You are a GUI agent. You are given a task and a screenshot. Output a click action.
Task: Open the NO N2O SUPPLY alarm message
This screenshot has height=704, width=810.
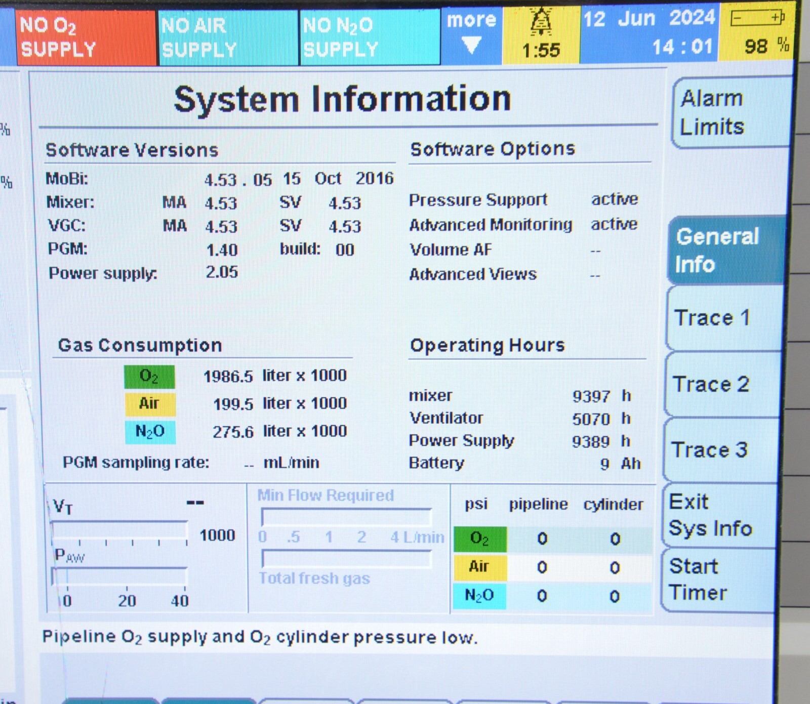(x=370, y=37)
